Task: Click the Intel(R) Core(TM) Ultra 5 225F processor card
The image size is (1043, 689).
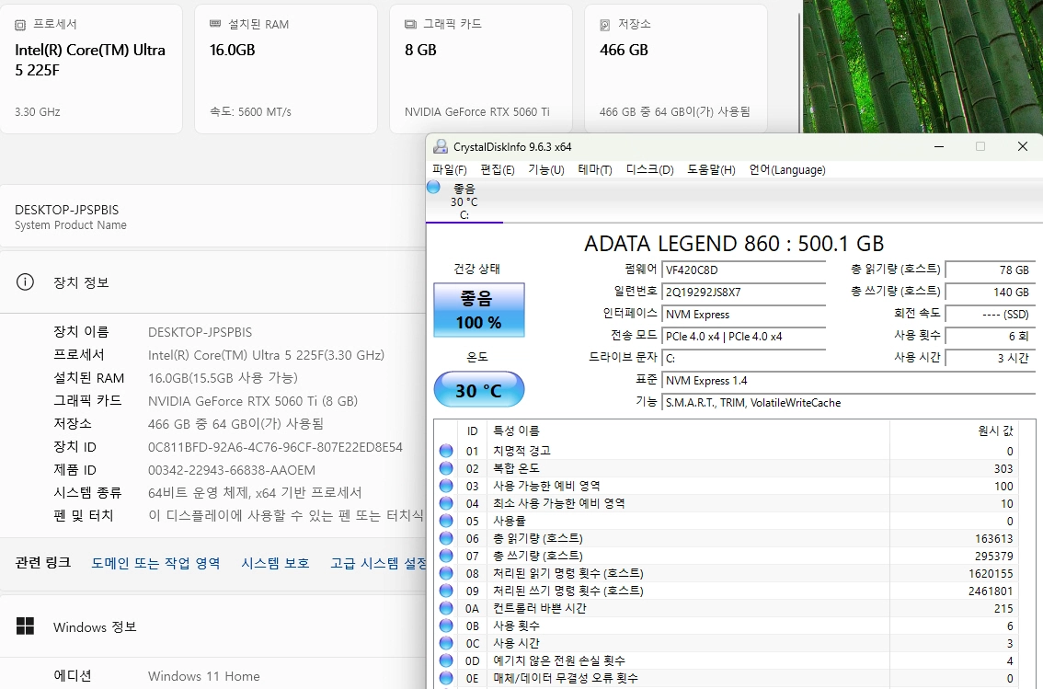Action: [91, 68]
